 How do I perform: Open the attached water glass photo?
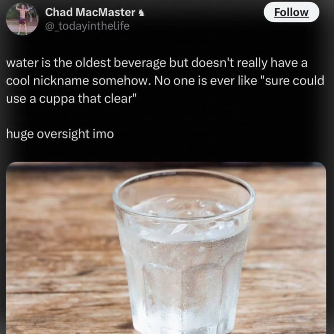(166, 247)
